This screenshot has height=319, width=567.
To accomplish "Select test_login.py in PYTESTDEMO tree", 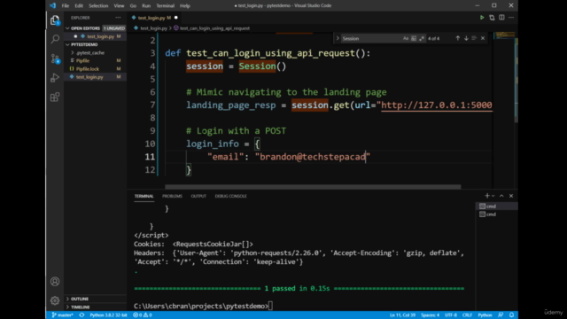I will coord(89,77).
